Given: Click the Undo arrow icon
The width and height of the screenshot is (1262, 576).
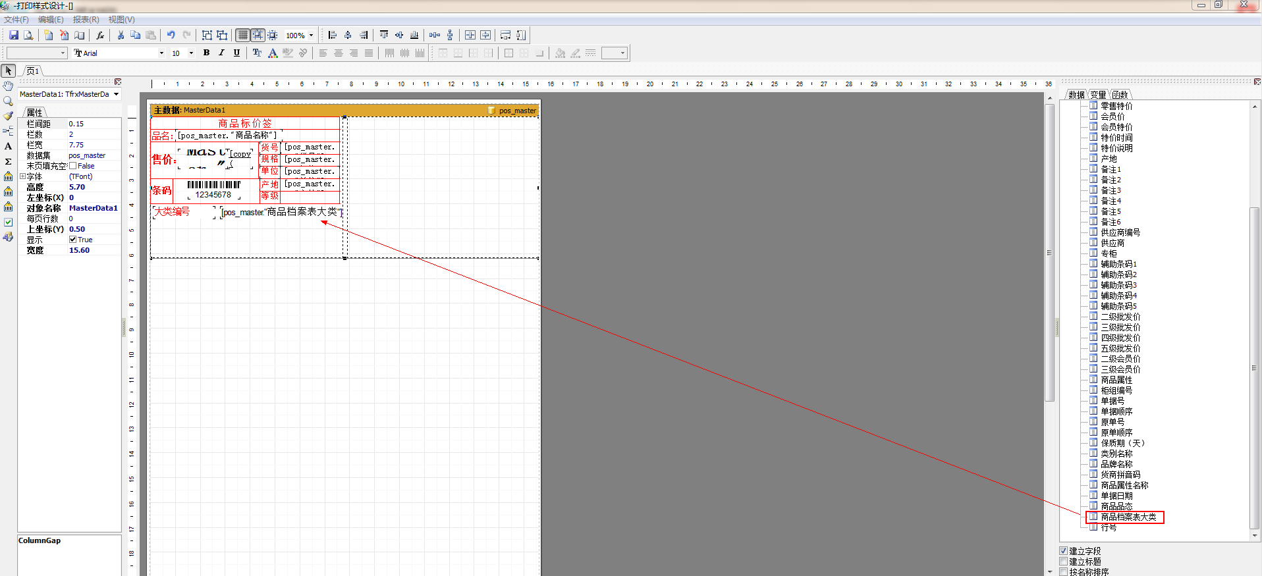Looking at the screenshot, I should pos(171,36).
